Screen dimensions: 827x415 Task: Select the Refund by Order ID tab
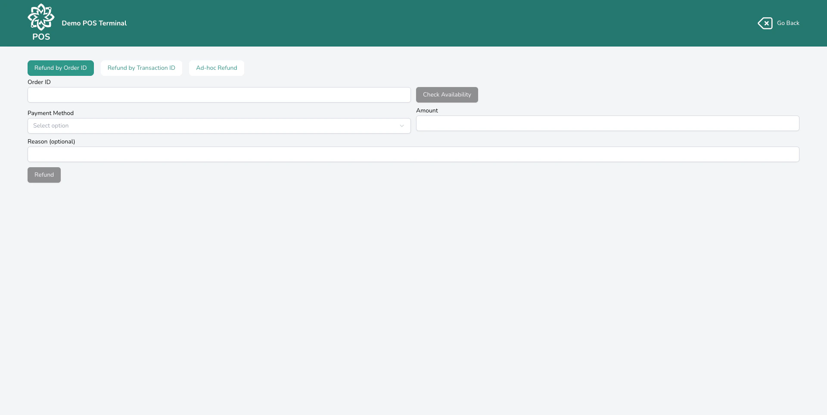pyautogui.click(x=60, y=68)
